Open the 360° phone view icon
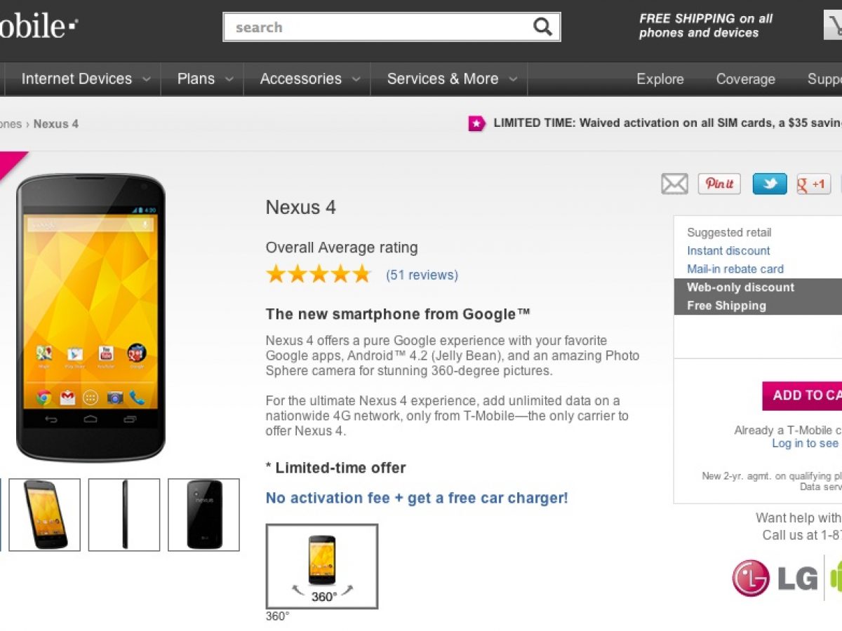Image resolution: width=842 pixels, height=631 pixels. tap(322, 566)
